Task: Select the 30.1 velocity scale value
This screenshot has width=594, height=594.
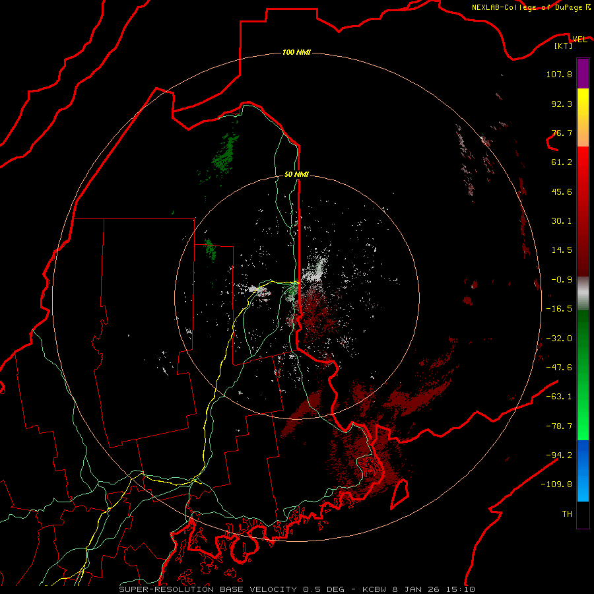Action: coord(562,221)
